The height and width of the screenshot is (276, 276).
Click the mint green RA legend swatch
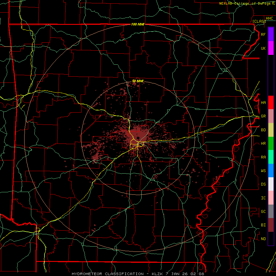[271, 157]
